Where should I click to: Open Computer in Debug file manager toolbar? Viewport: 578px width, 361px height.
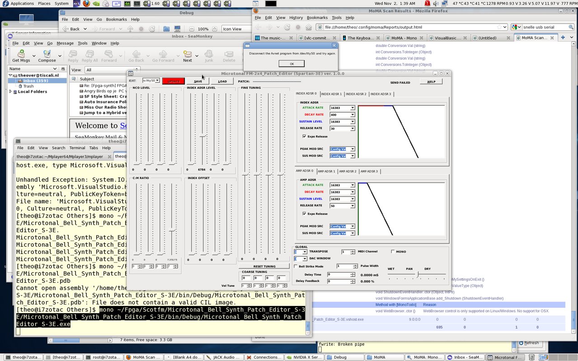click(177, 29)
